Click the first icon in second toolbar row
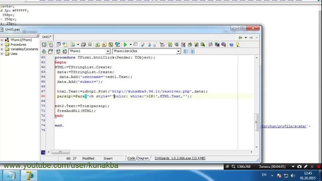Image resolution: width=322 pixels, height=181 pixels. point(44,51)
